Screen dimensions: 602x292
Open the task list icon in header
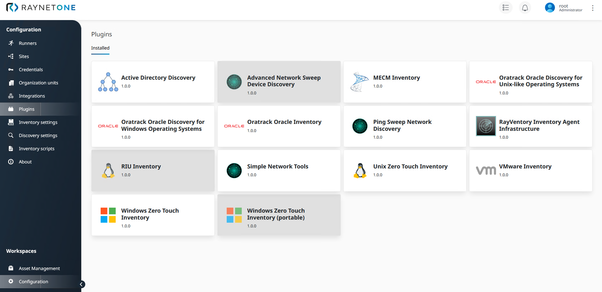(505, 8)
